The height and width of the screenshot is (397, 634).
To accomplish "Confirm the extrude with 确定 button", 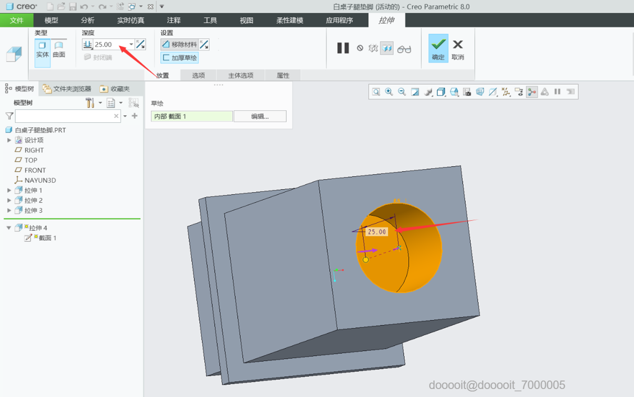I will [438, 48].
